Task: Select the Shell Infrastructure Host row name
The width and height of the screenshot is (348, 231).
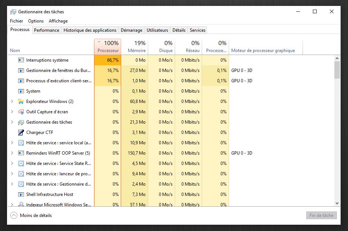Action: pyautogui.click(x=50, y=194)
